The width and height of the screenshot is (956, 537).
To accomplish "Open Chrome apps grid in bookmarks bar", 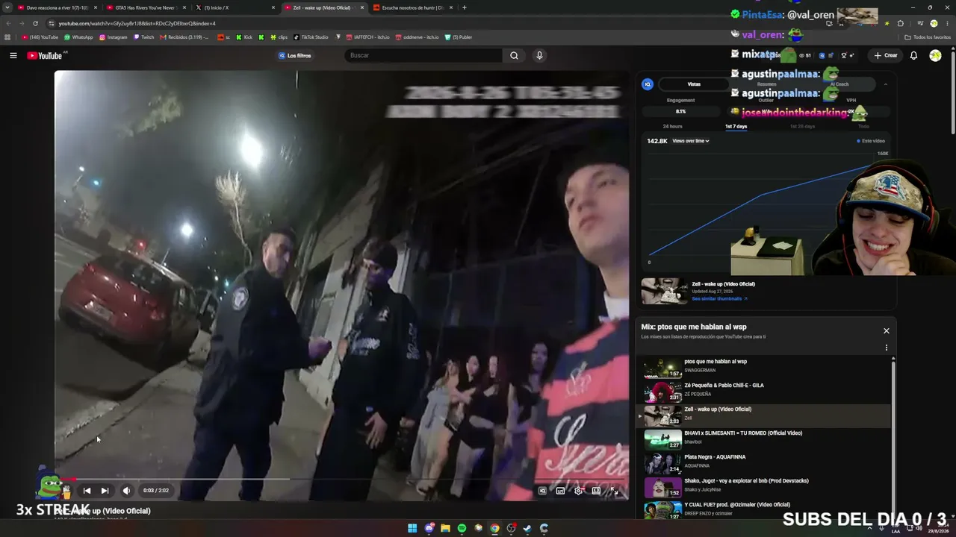I will [x=7, y=37].
